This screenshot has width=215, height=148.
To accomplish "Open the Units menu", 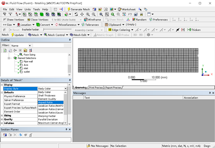I will pos(28,9).
